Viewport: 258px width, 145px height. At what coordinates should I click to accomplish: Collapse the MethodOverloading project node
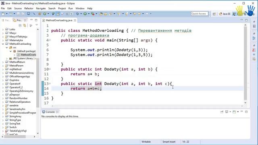coord(3,44)
